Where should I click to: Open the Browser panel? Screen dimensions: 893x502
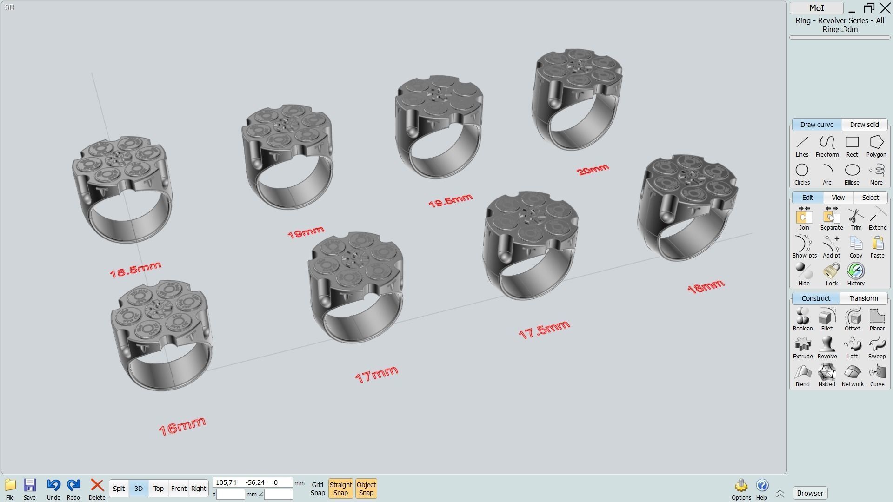click(810, 493)
